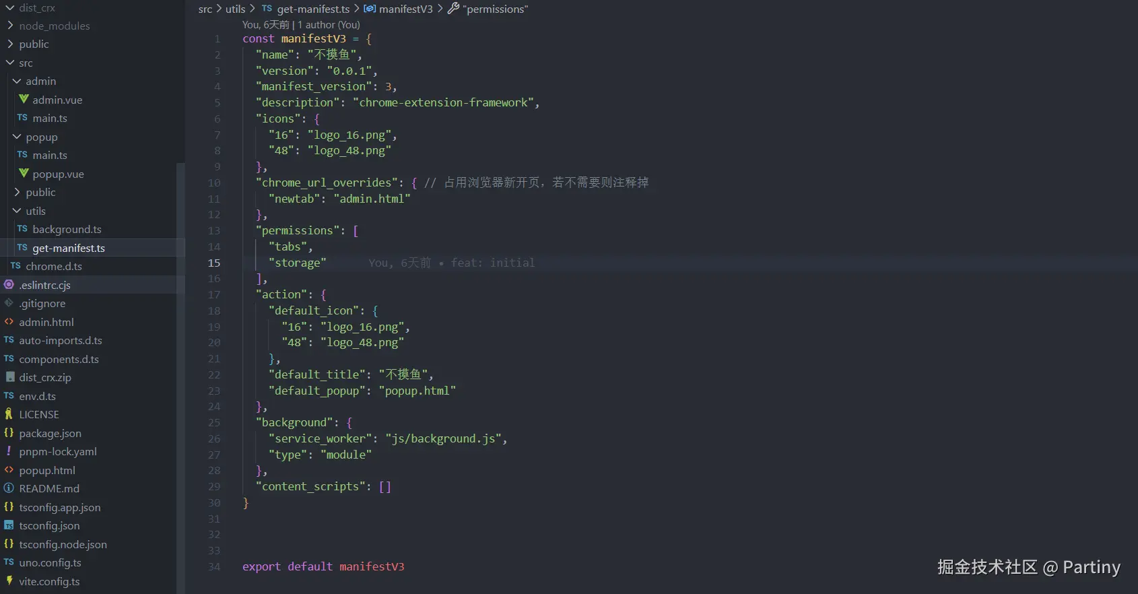Collapse the dist_crx folder
Image resolution: width=1138 pixels, height=594 pixels.
coord(10,7)
